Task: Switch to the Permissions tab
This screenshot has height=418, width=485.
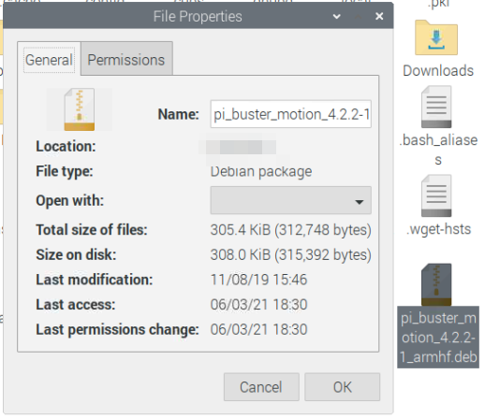Action: pyautogui.click(x=126, y=59)
